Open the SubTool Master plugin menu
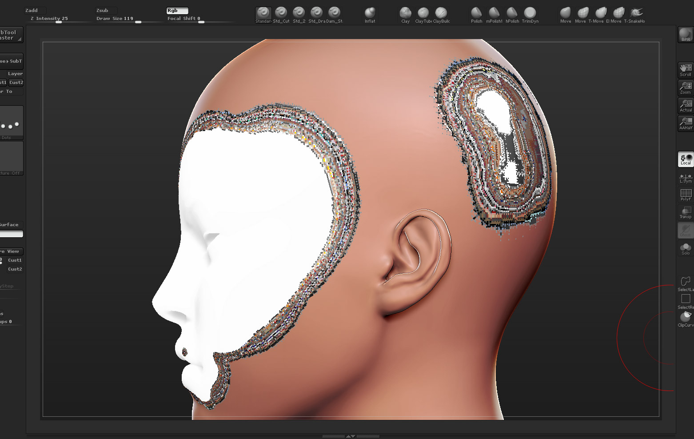 11,35
